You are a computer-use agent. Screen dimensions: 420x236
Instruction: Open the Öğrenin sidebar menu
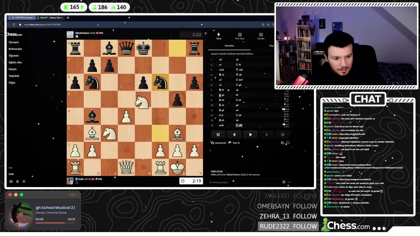click(13, 56)
